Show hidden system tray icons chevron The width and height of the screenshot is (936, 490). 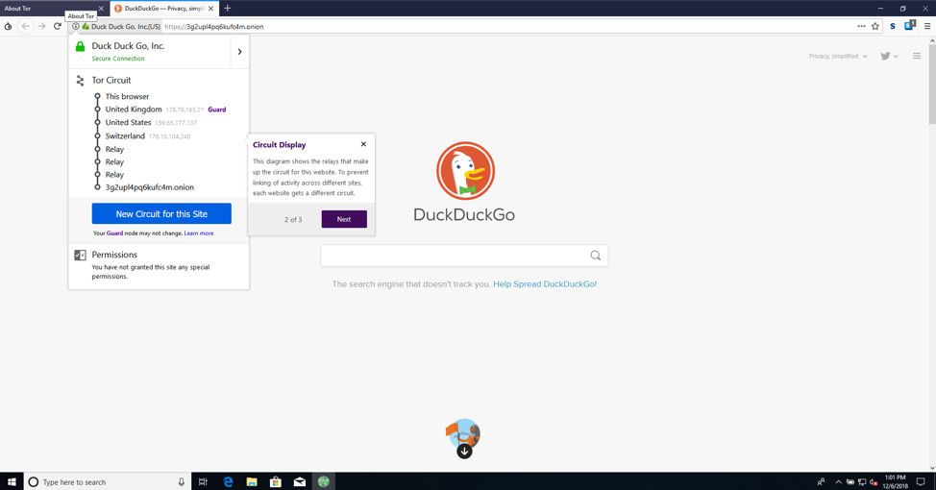pyautogui.click(x=838, y=481)
